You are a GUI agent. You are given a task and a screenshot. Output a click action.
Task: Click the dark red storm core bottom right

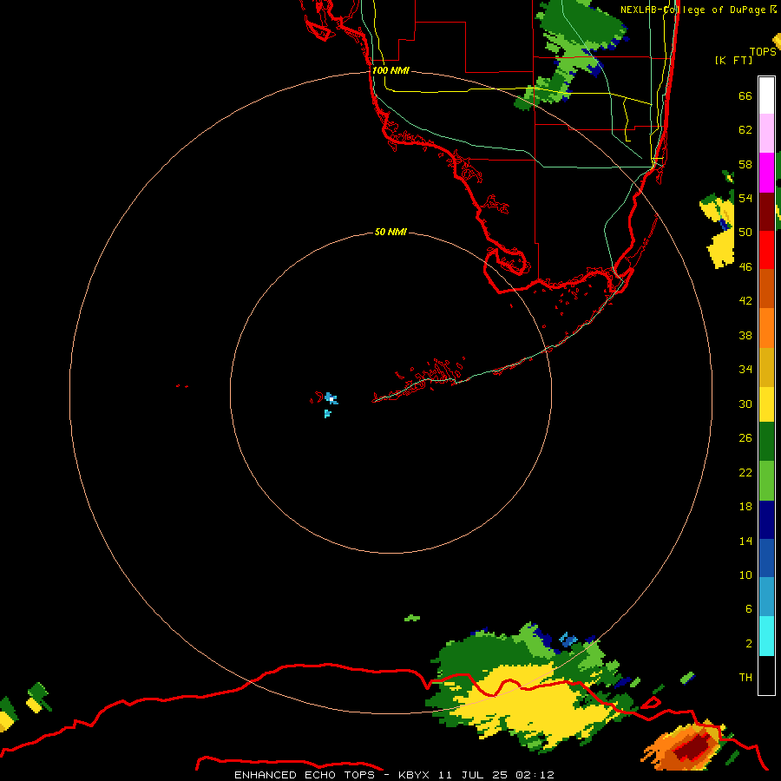pos(692,745)
